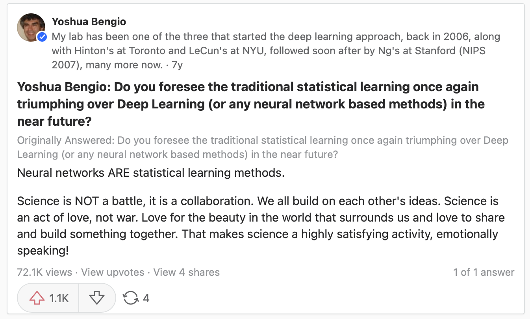
Task: Downvote the answer using the down arrow
Action: [97, 298]
